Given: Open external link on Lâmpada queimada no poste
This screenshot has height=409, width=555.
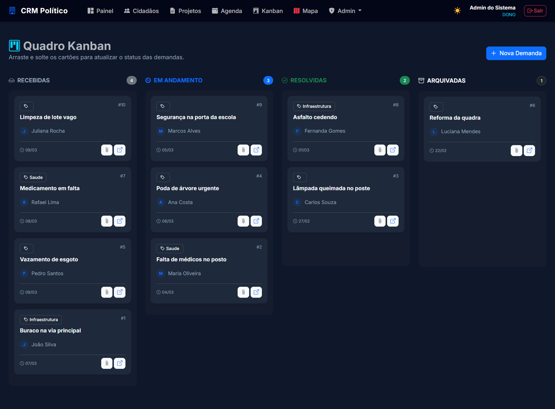Looking at the screenshot, I should [393, 221].
